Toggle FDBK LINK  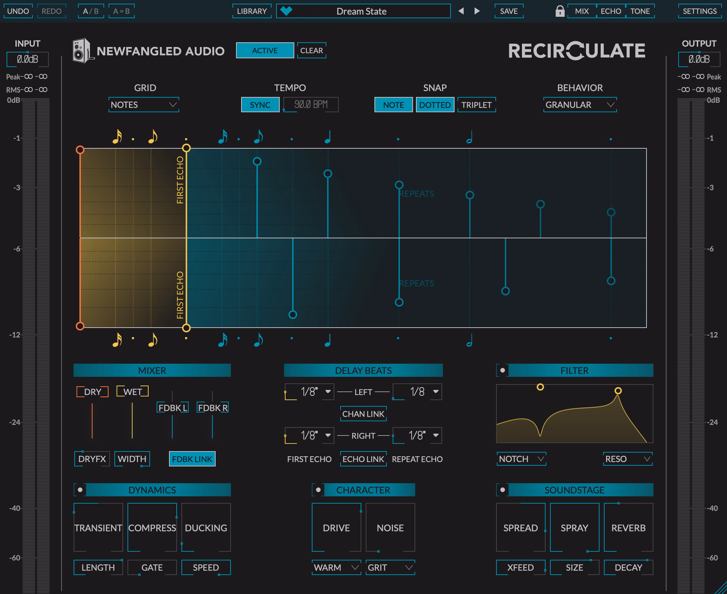point(192,459)
